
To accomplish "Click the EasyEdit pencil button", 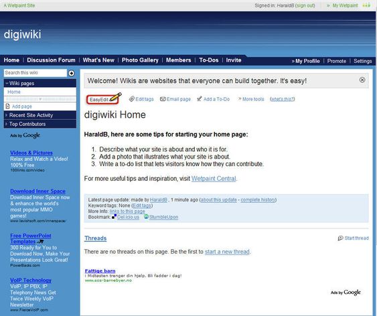I will [103, 99].
